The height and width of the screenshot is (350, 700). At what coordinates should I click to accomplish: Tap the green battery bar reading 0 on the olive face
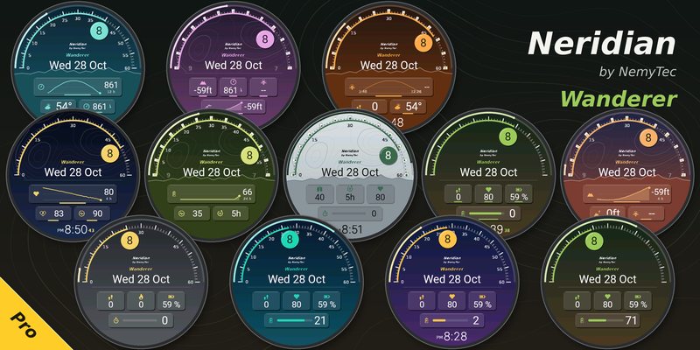(489, 213)
